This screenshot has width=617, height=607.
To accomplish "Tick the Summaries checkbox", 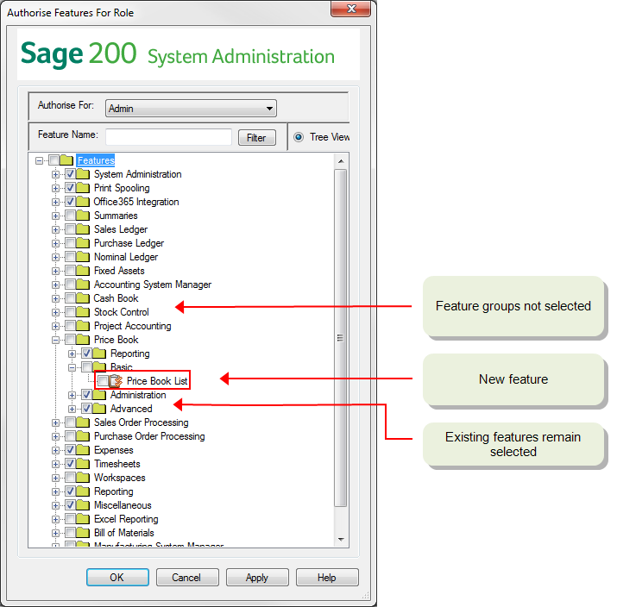I will click(71, 215).
